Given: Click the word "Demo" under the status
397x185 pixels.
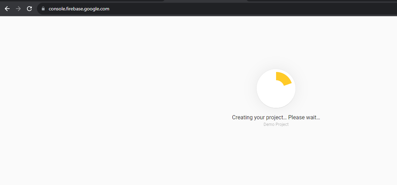Looking at the screenshot, I should coord(269,124).
